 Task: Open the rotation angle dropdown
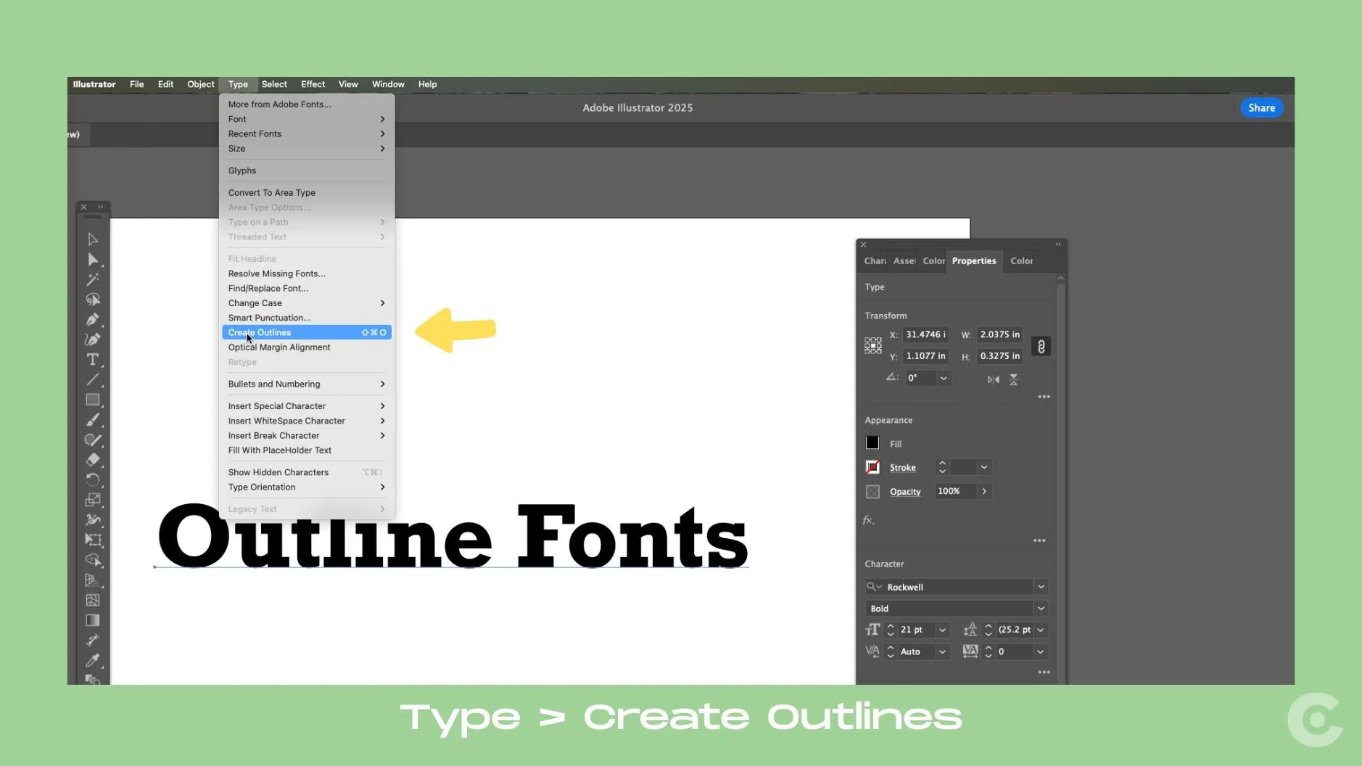click(944, 378)
